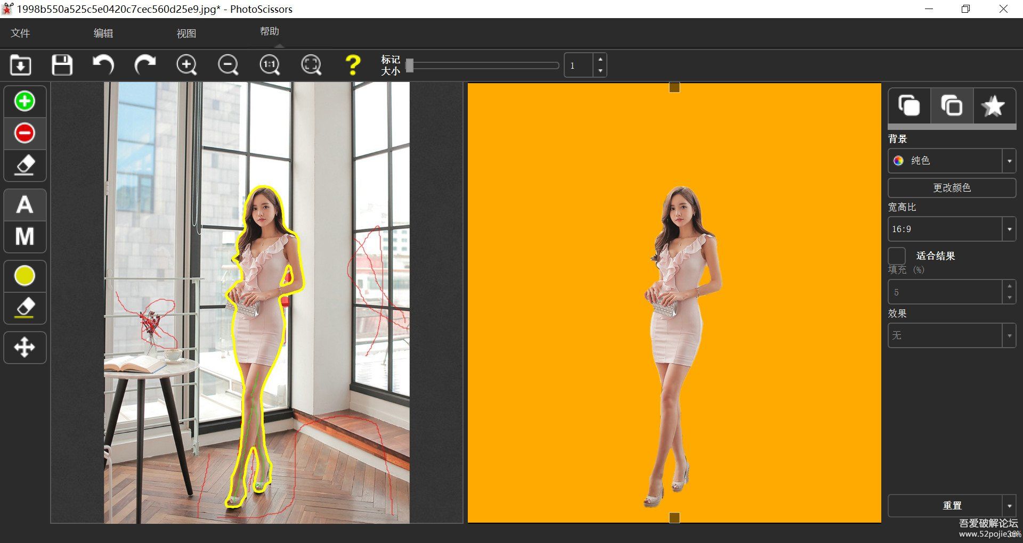1023x543 pixels.
Task: Select the move pan tool
Action: pyautogui.click(x=25, y=348)
